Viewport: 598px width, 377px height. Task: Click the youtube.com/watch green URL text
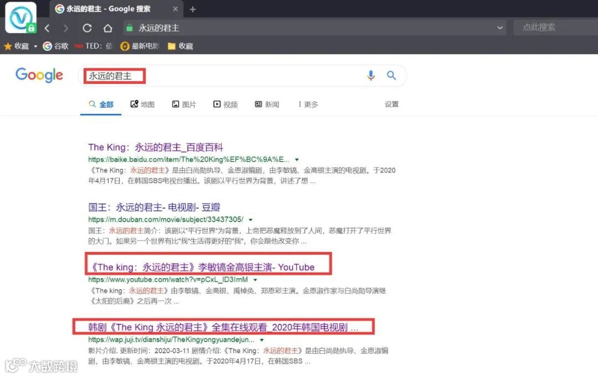168,280
